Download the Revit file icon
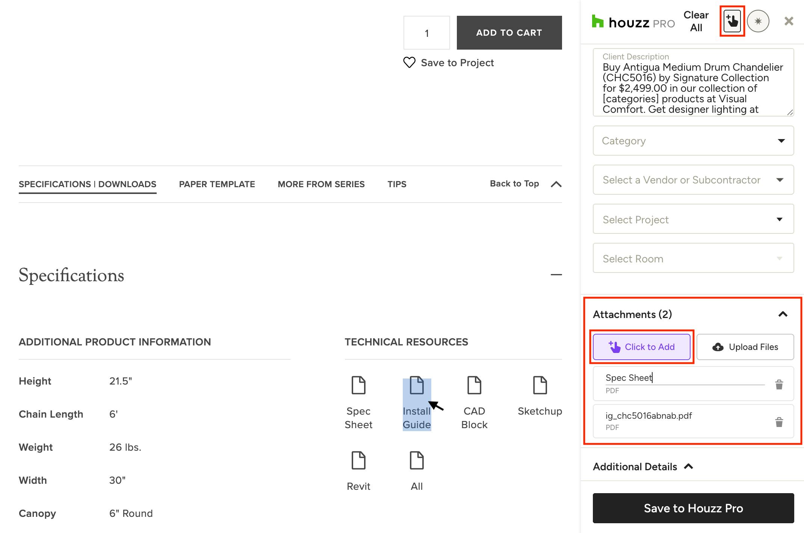Viewport: 804px width, 533px height. (358, 460)
